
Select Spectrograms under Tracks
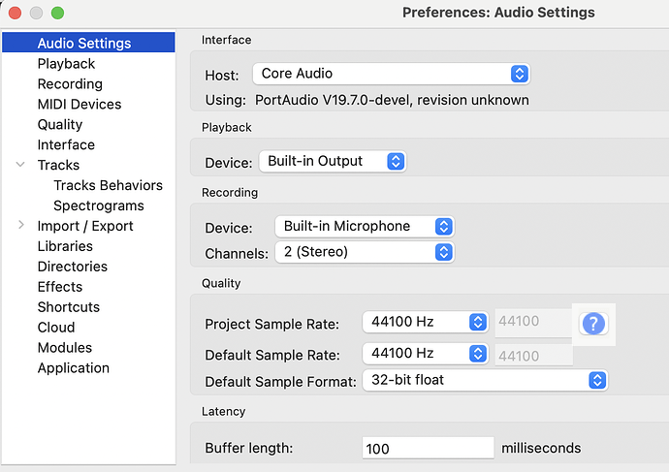[x=98, y=205]
